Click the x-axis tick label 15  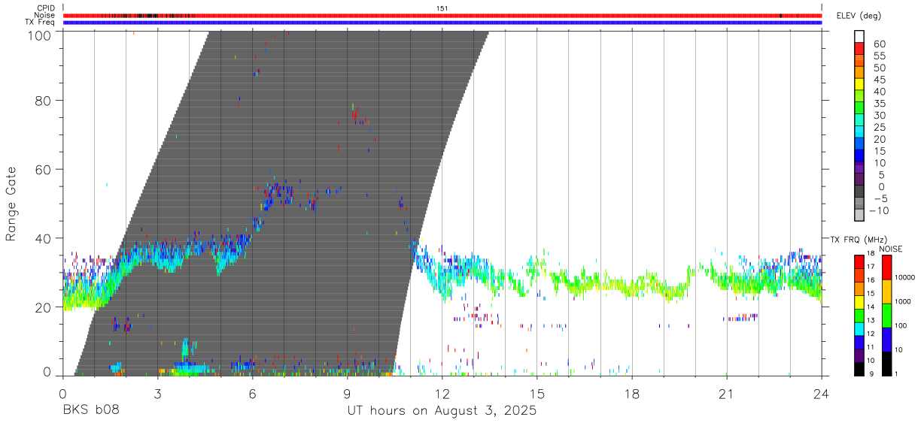537,394
